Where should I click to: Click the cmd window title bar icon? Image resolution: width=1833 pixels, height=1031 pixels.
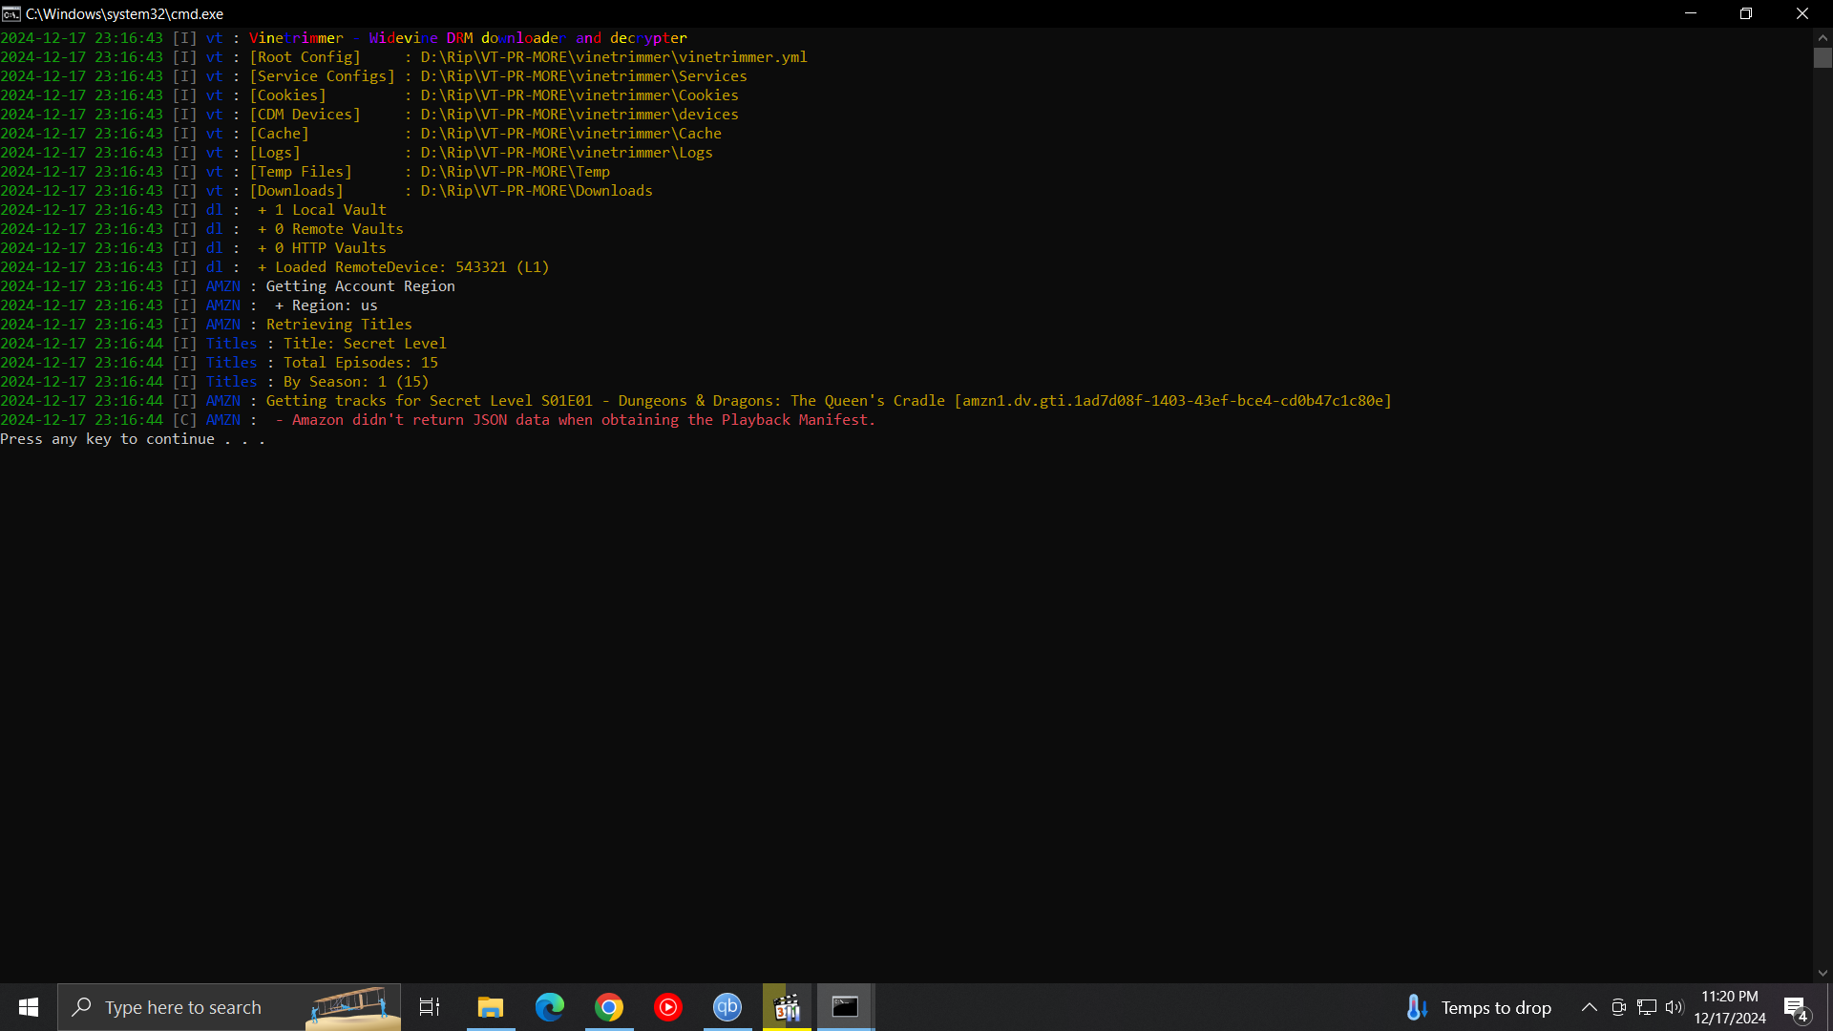tap(11, 13)
